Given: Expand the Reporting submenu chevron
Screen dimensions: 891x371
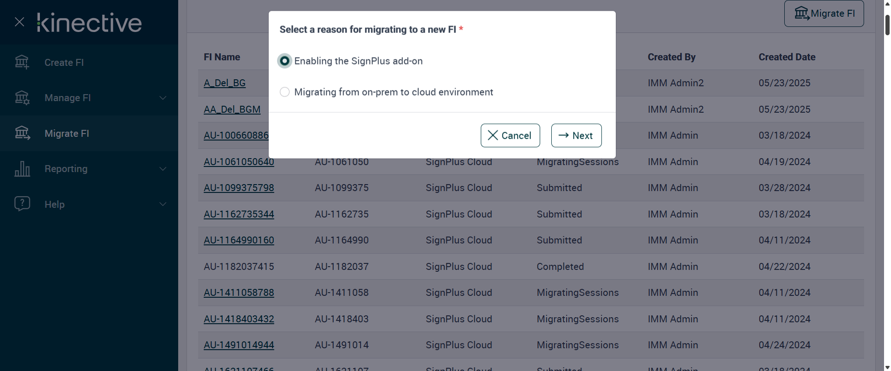Looking at the screenshot, I should (x=163, y=169).
